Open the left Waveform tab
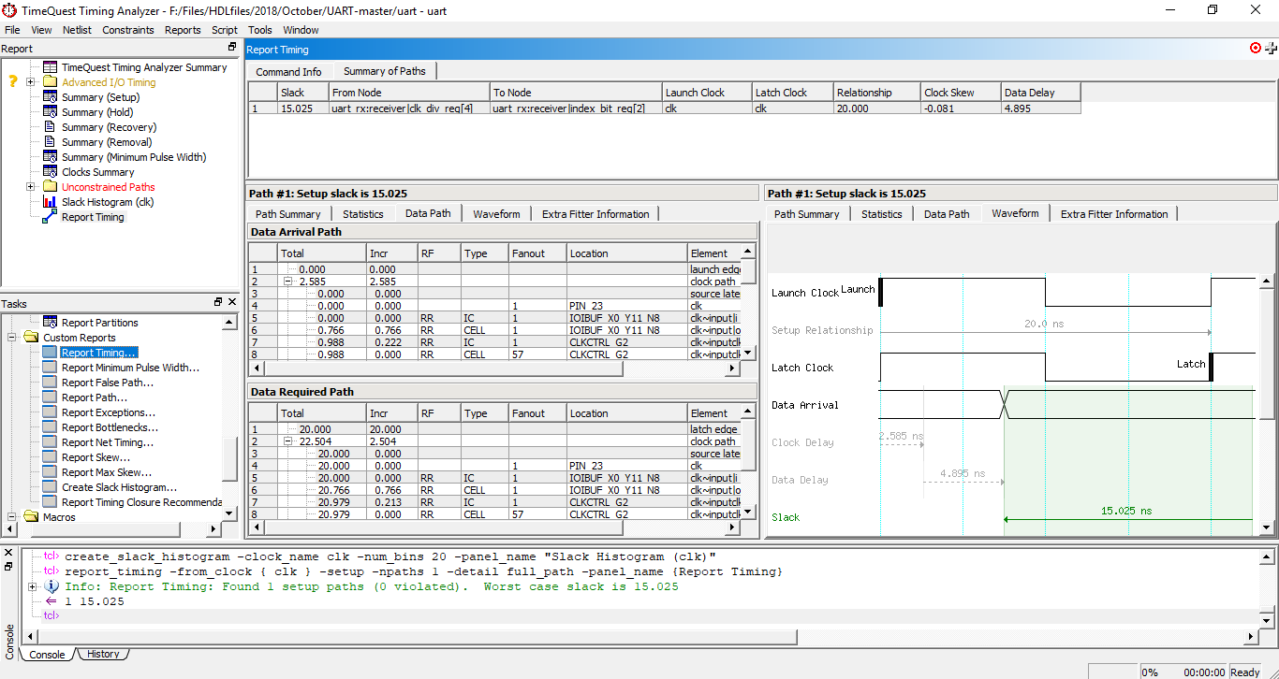Screen dimensions: 1279x679 pos(496,214)
